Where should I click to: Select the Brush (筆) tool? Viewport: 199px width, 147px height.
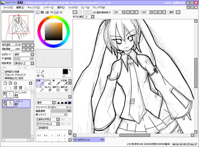pyautogui.click(x=56, y=82)
